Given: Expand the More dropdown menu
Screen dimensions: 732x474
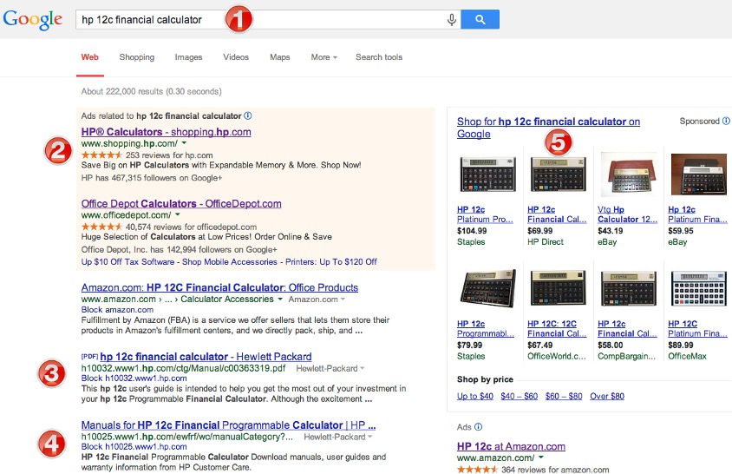Looking at the screenshot, I should [324, 57].
